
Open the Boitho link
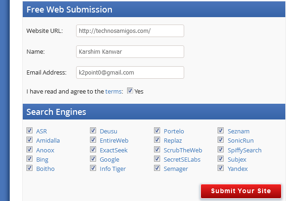click(x=45, y=169)
